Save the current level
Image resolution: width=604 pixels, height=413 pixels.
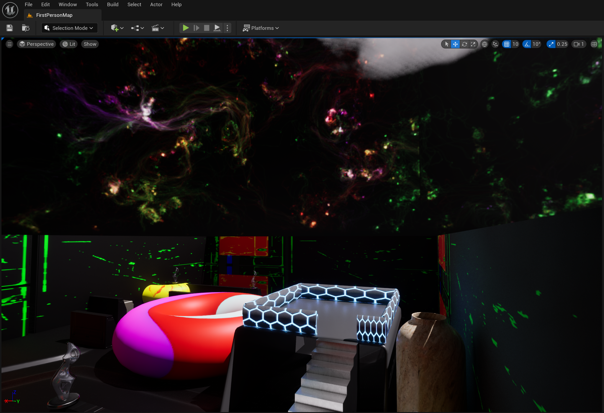tap(9, 28)
